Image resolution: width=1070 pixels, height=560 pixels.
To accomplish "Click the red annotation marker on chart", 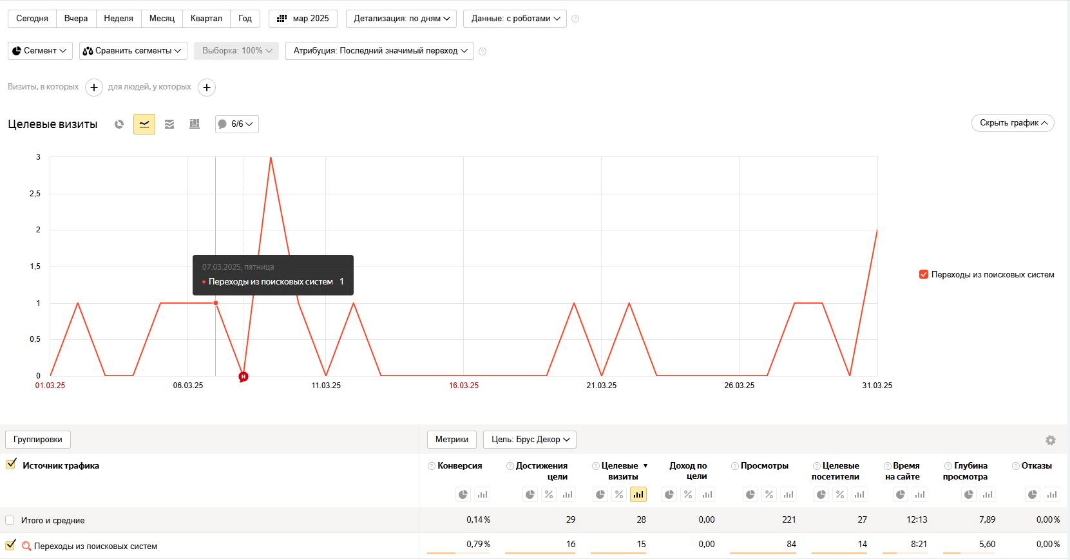I will (x=243, y=377).
